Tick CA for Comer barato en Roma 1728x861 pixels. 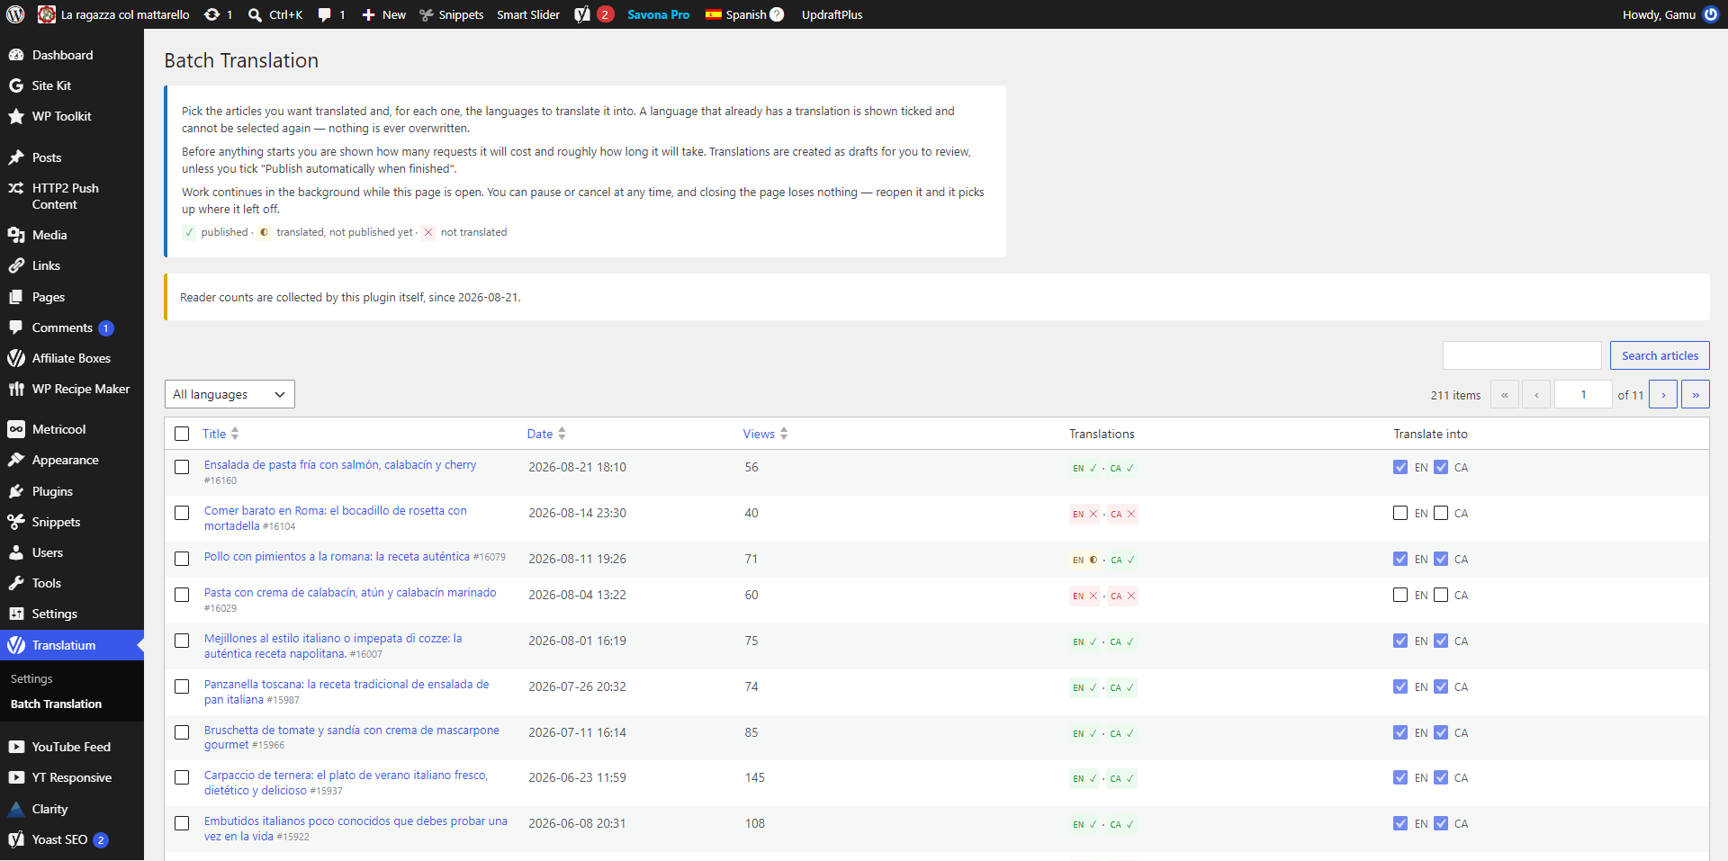click(1441, 513)
